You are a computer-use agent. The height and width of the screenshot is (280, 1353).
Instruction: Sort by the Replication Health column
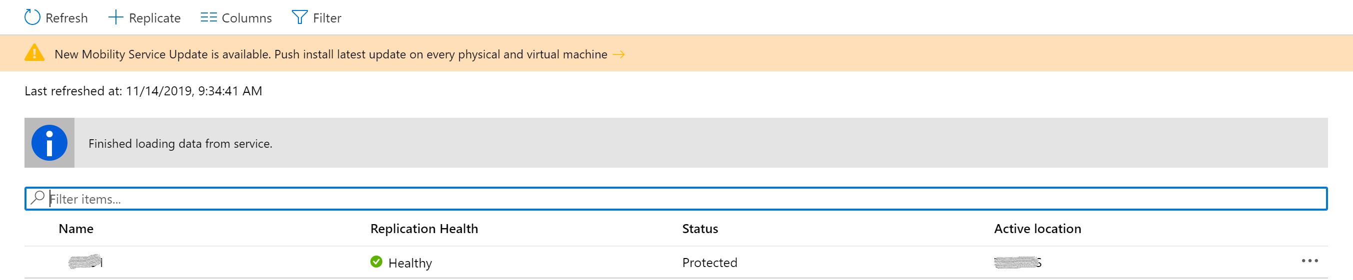click(x=424, y=229)
